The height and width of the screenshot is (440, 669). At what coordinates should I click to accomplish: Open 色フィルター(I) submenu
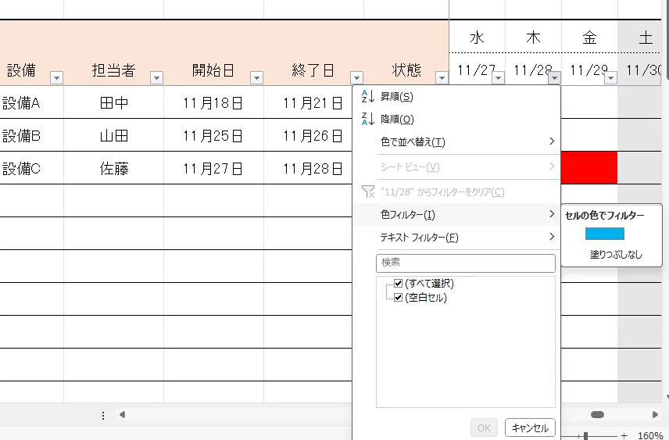(x=456, y=215)
